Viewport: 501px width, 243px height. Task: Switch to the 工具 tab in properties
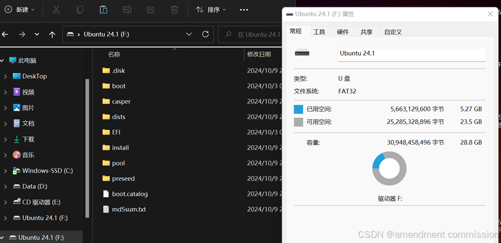(319, 32)
